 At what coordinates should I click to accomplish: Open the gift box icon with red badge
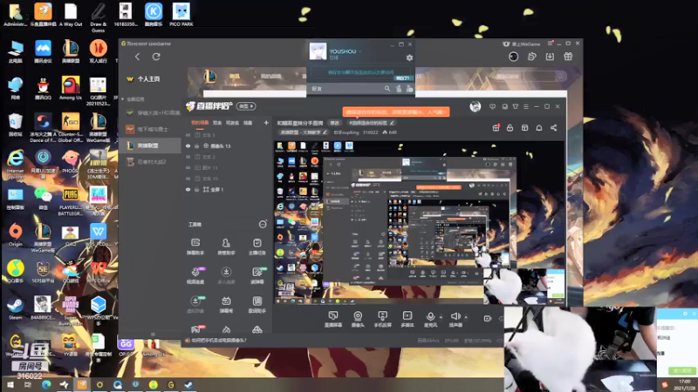[496, 128]
